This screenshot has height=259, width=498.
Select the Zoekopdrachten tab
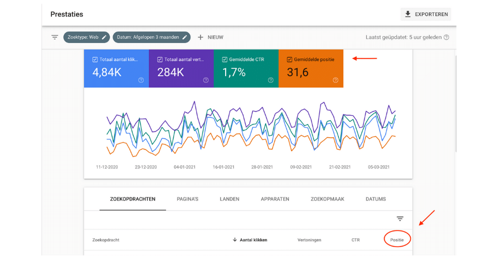133,199
